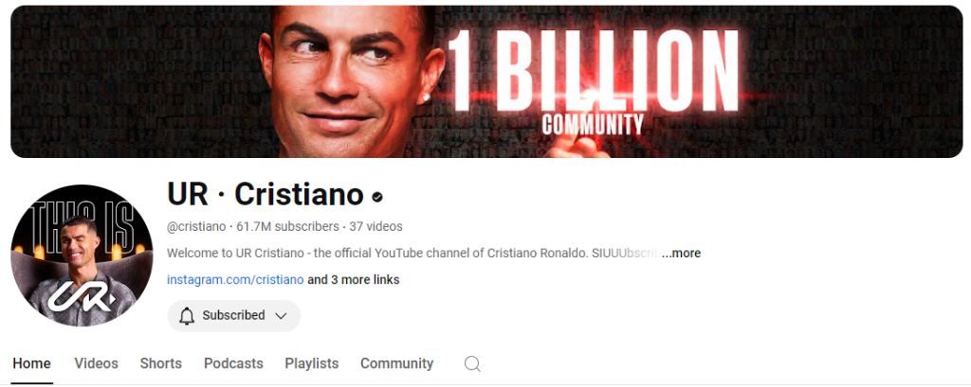Go to the Podcasts tab

pyautogui.click(x=233, y=363)
